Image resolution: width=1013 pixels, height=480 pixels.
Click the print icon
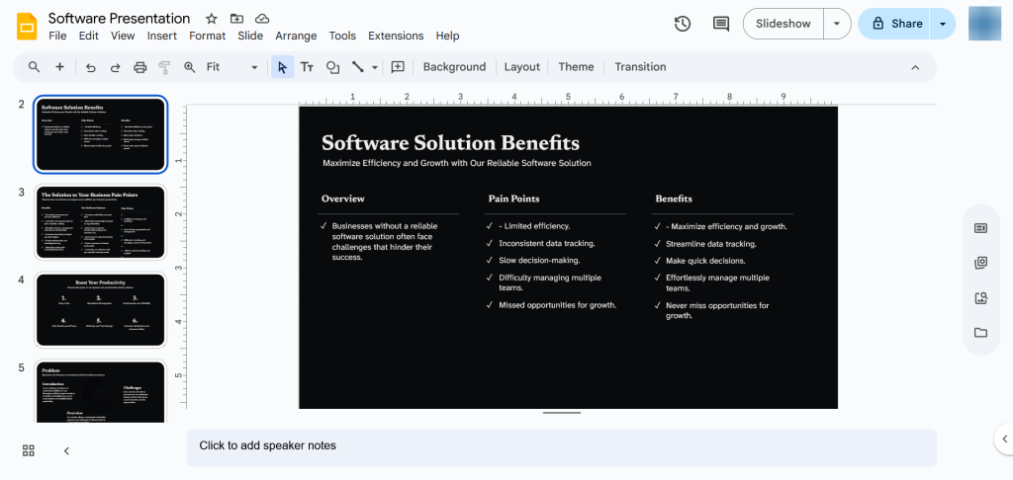click(x=139, y=67)
